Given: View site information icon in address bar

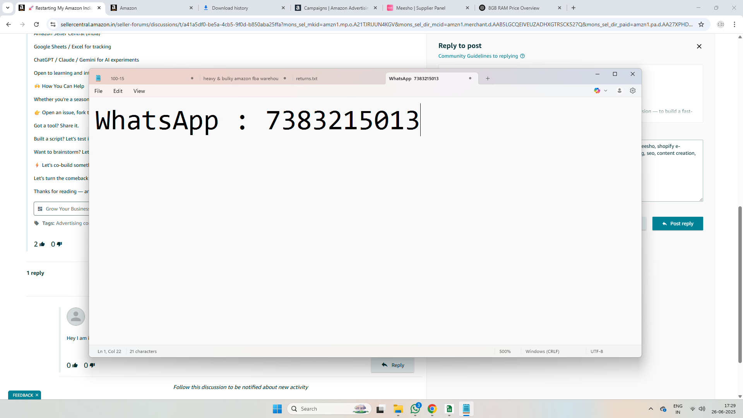Looking at the screenshot, I should [53, 24].
